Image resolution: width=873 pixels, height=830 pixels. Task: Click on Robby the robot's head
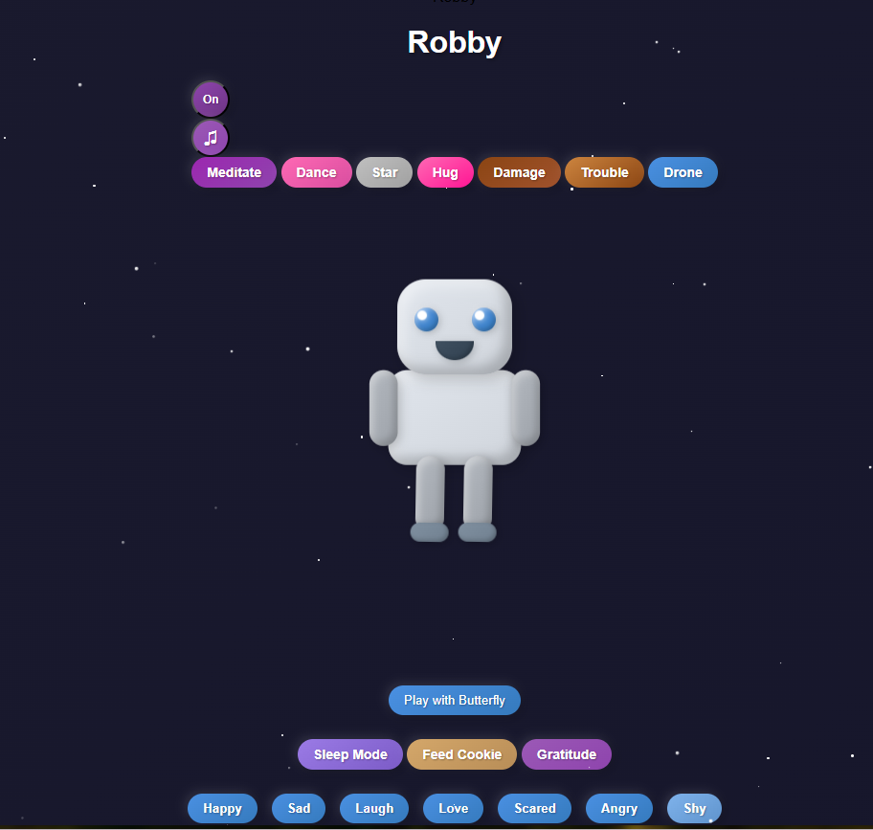point(455,325)
